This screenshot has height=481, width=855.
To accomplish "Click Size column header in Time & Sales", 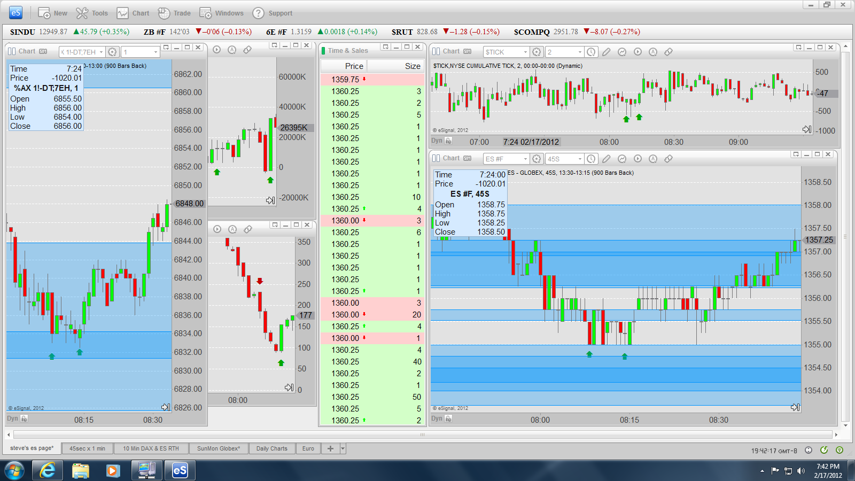I will click(x=395, y=66).
